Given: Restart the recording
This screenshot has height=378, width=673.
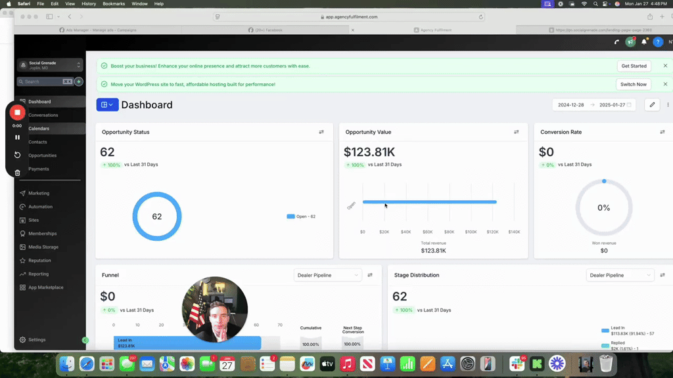Looking at the screenshot, I should pos(17,155).
